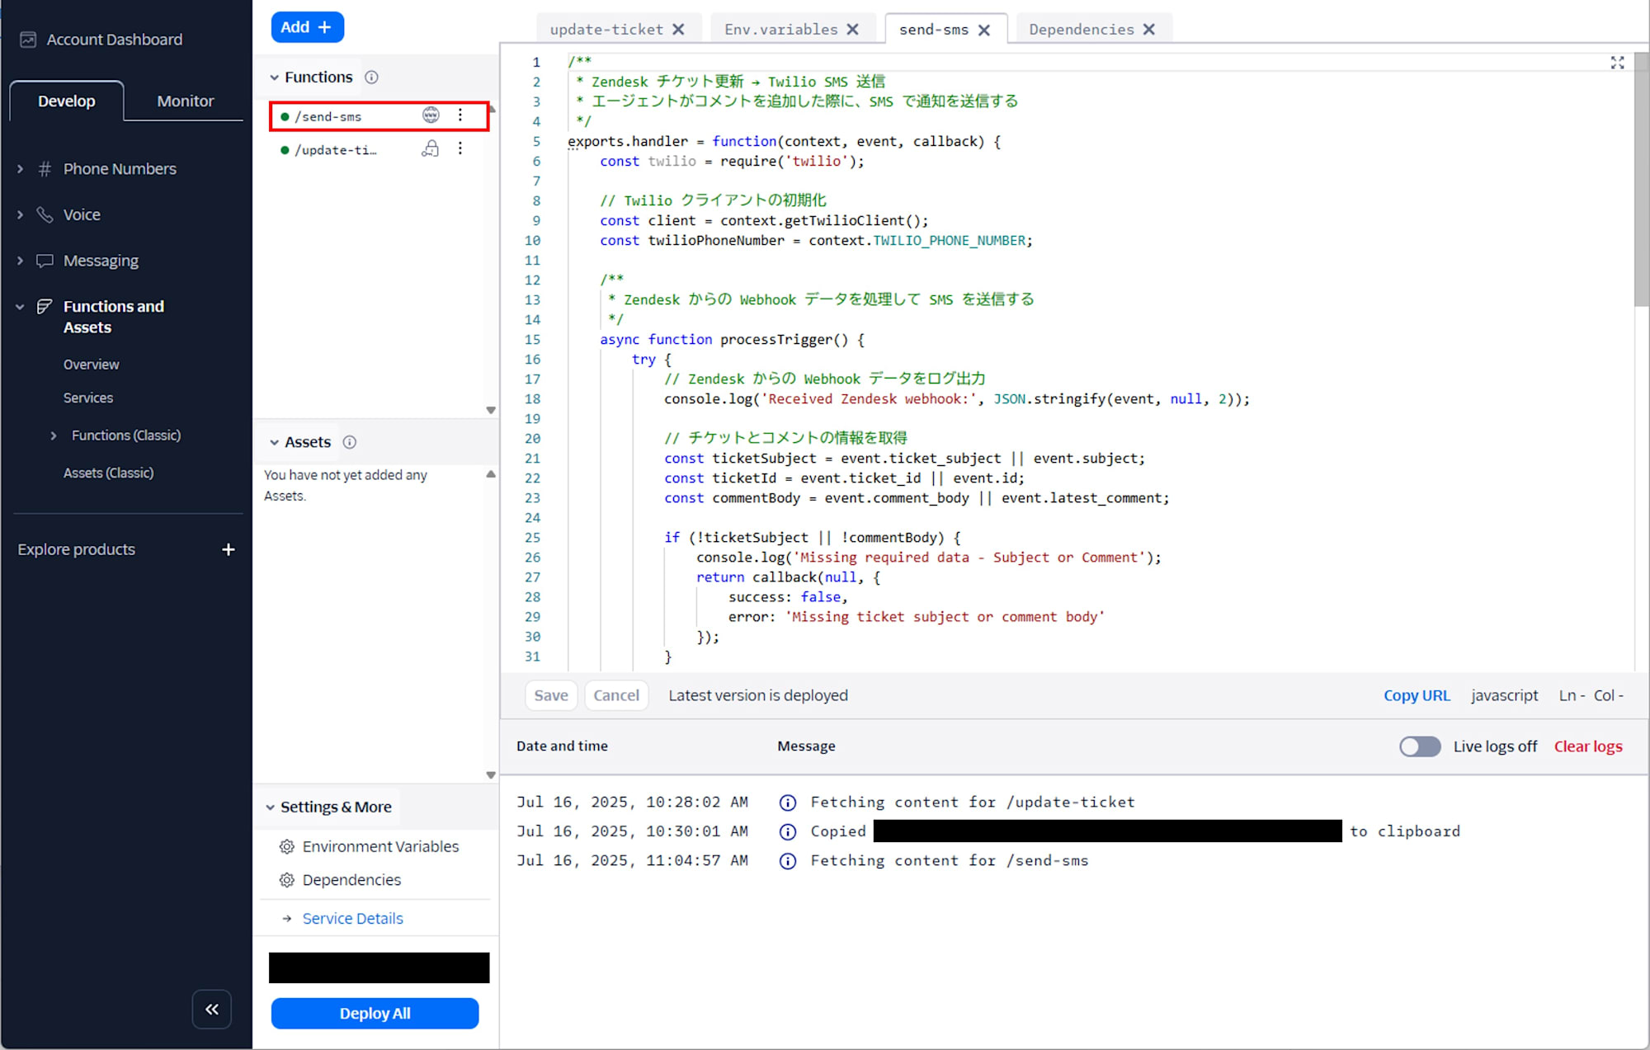Expand Phone Numbers menu chevron
Image resolution: width=1650 pixels, height=1050 pixels.
coord(20,168)
